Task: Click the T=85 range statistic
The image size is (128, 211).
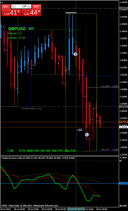Action: click(10, 151)
